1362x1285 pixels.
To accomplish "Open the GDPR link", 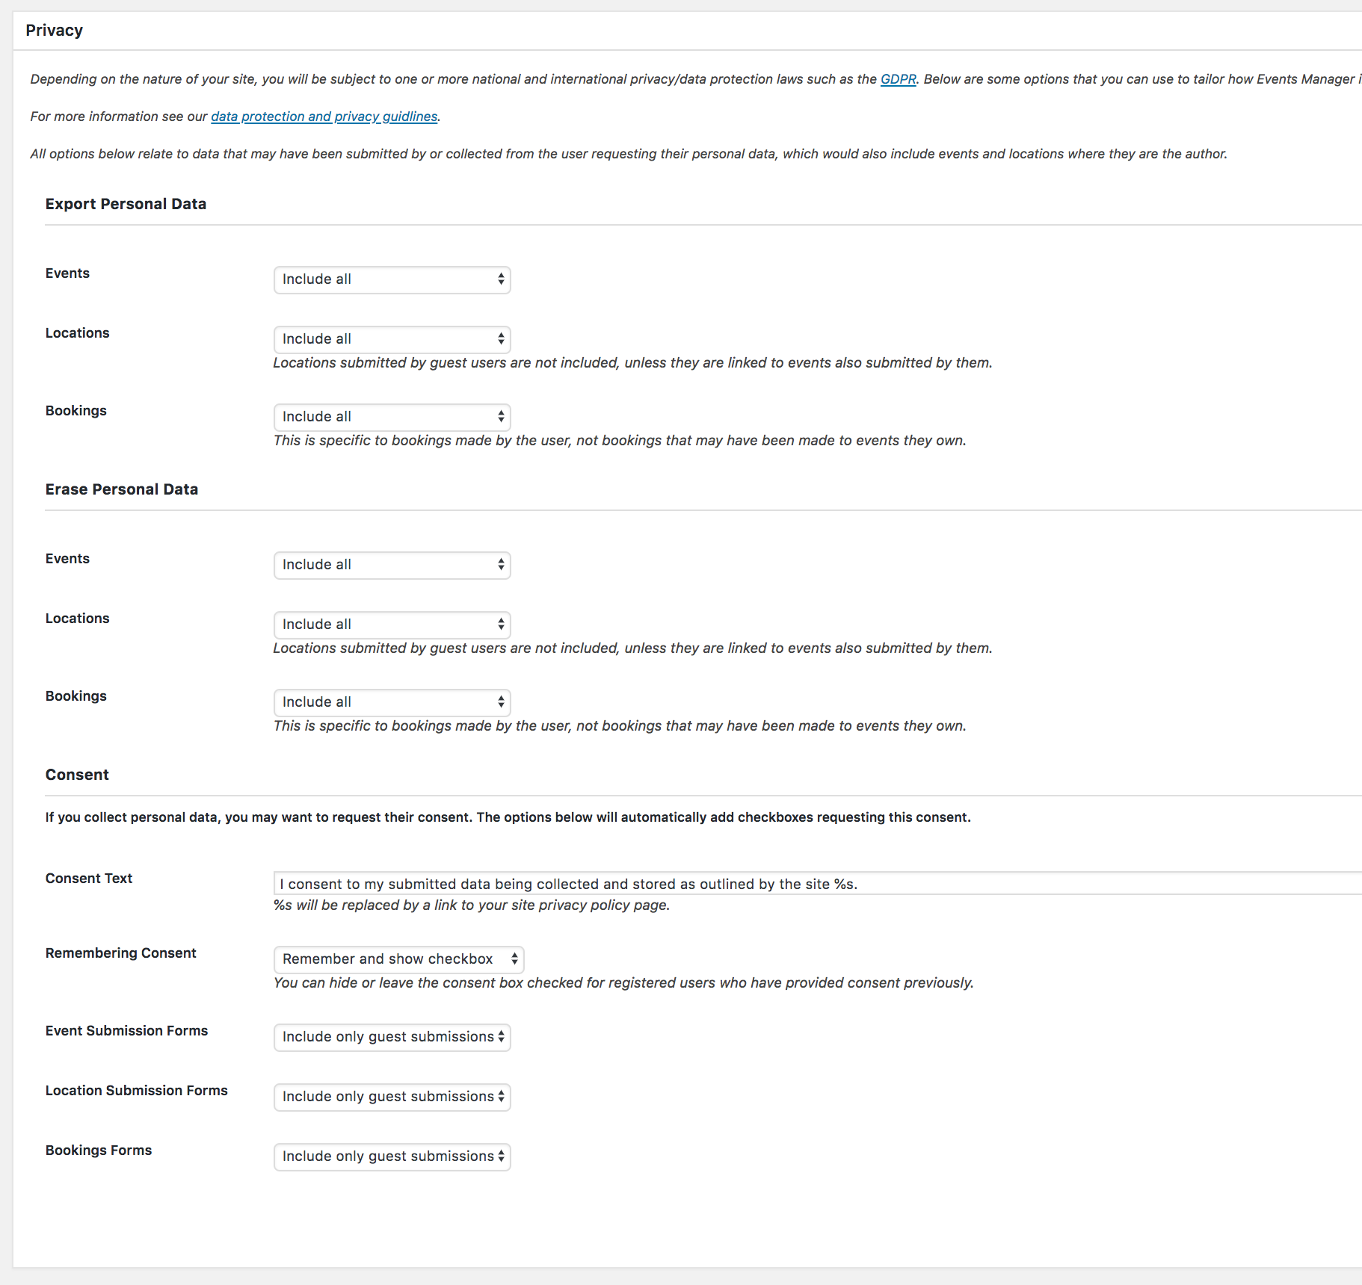I will pos(898,79).
